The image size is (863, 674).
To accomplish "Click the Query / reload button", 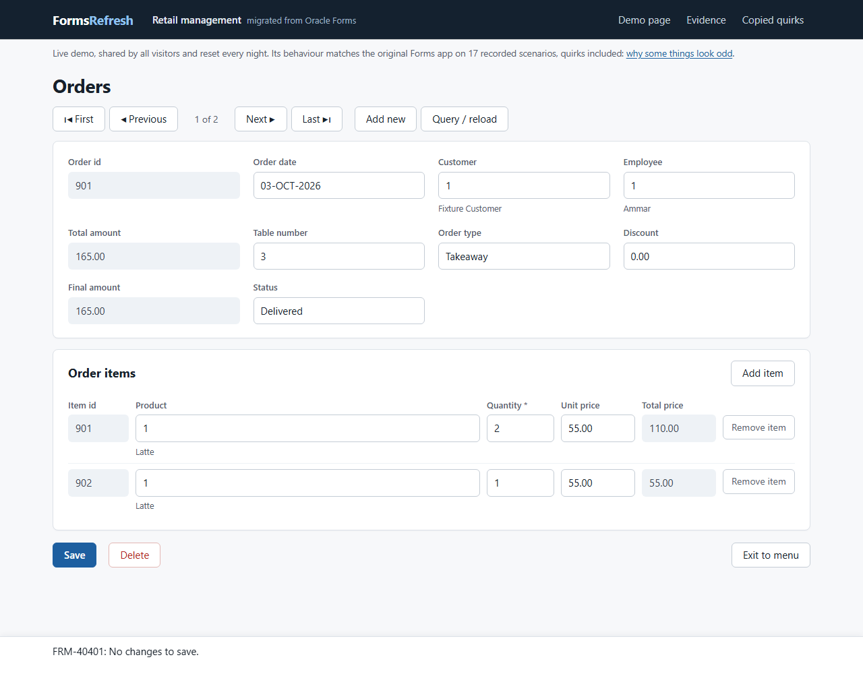I will [465, 119].
